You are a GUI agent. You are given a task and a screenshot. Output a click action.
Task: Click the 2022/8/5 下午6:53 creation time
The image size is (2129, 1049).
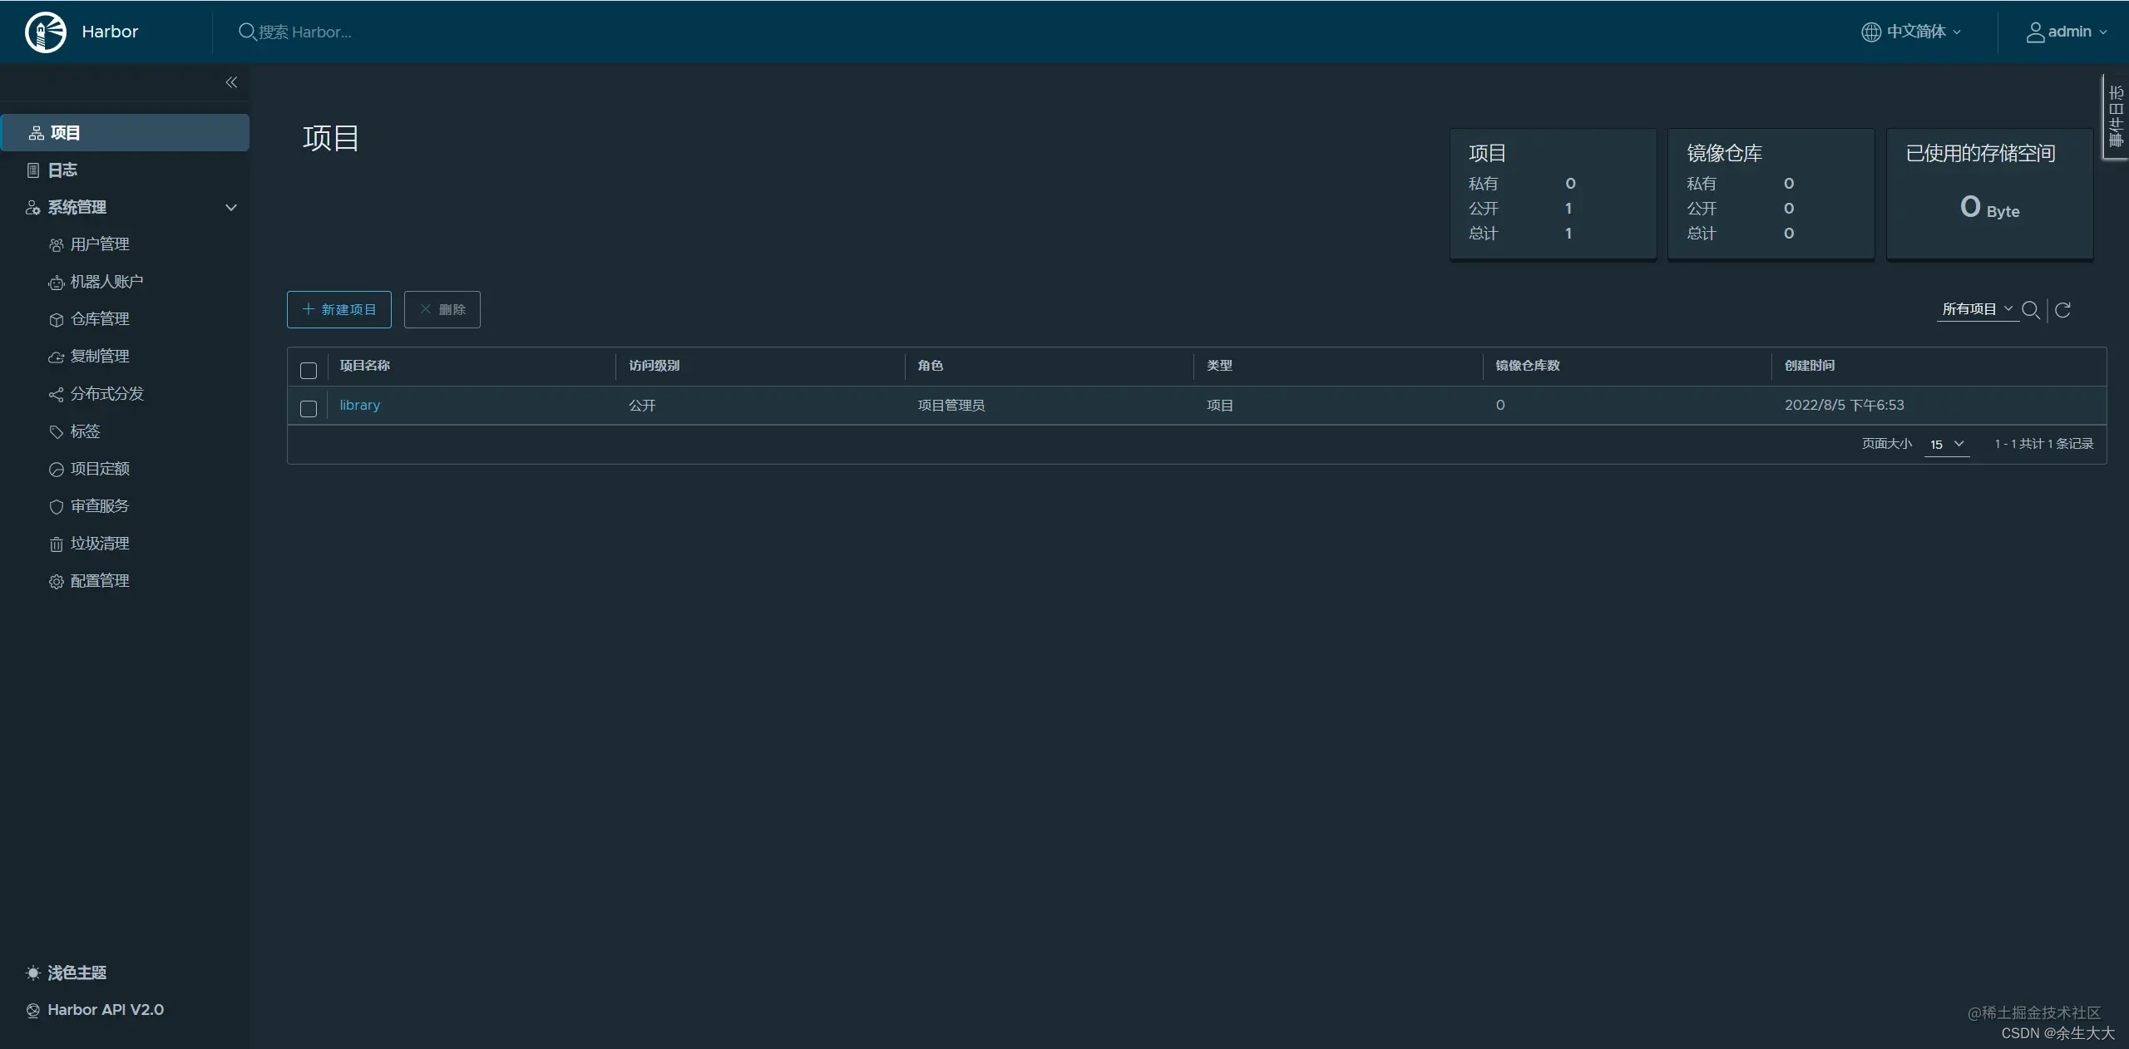click(1845, 406)
